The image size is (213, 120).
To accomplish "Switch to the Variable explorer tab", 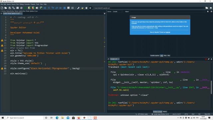I will (x=155, y=56).
